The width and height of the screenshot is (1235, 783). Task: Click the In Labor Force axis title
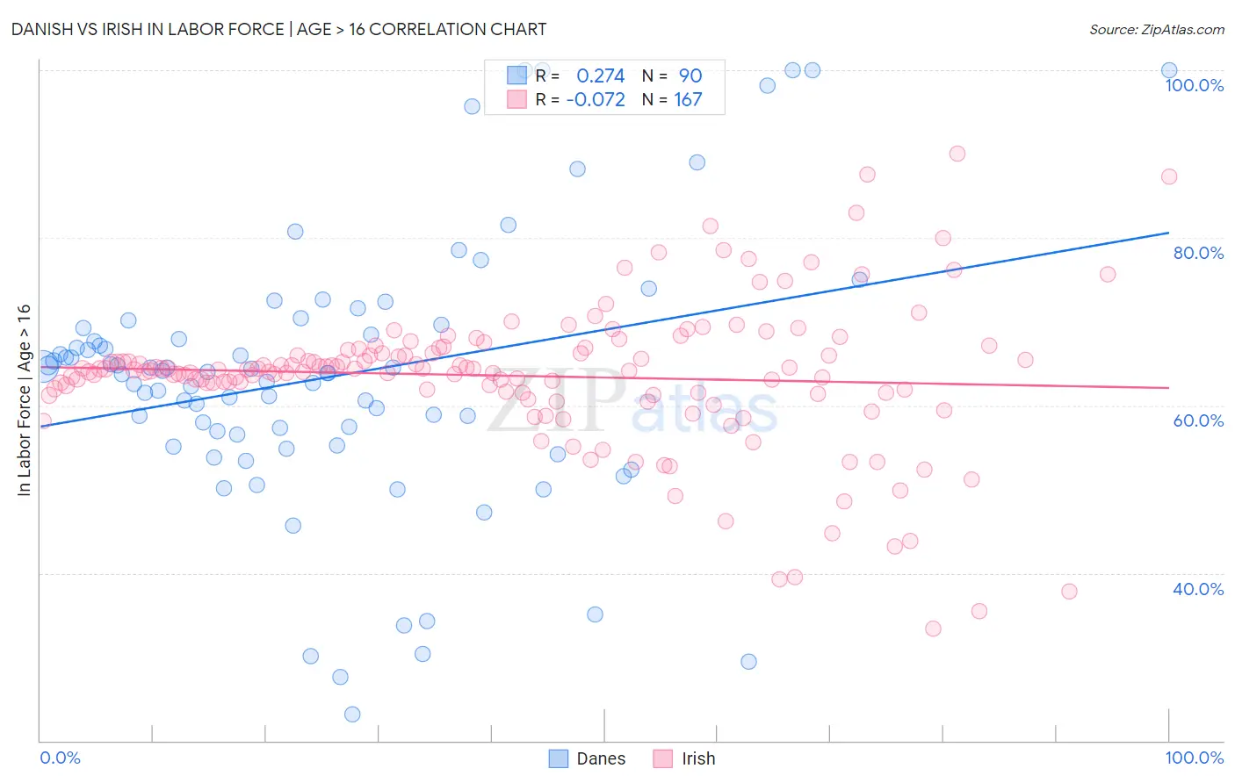tap(24, 400)
